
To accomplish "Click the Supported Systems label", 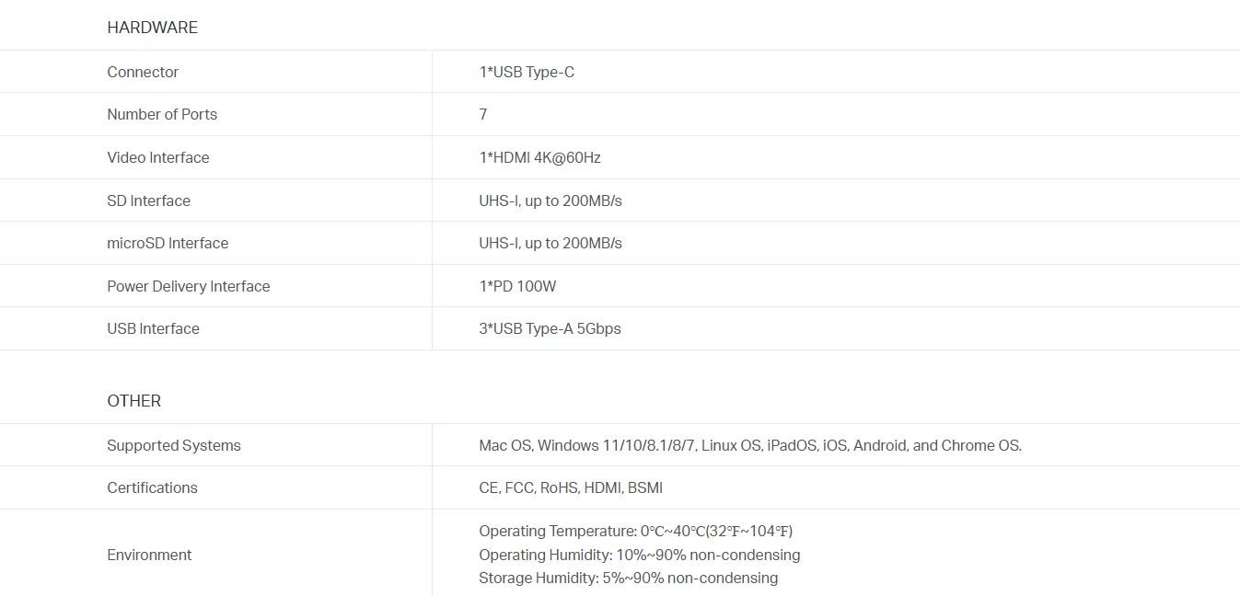I will click(174, 445).
